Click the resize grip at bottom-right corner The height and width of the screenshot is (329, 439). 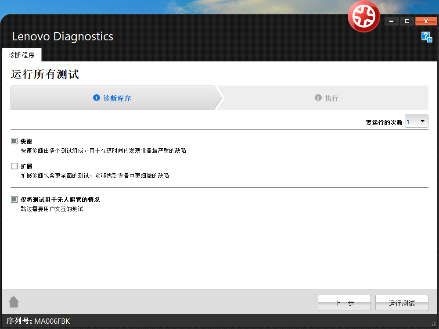[434, 324]
